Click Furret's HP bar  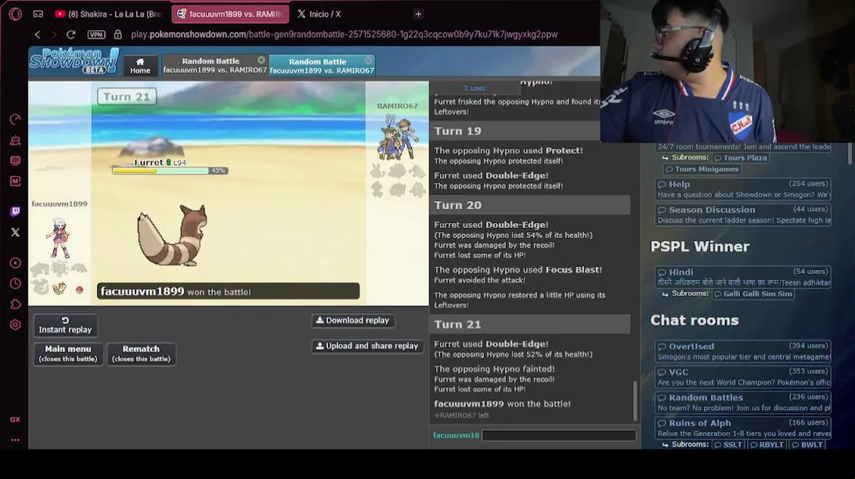click(169, 171)
